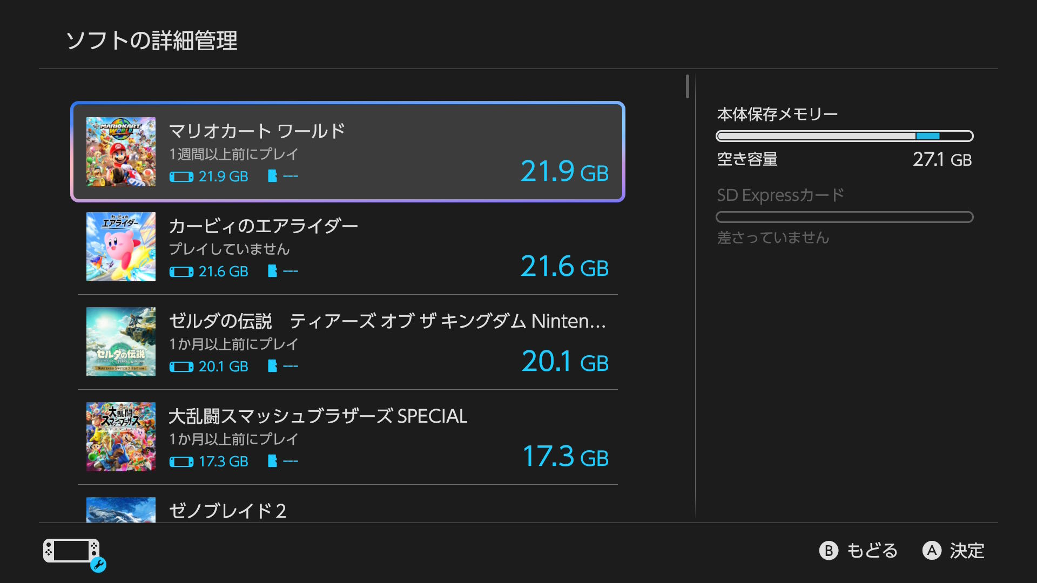Click the console storage icon under Mario Kart
The width and height of the screenshot is (1037, 583).
(x=181, y=177)
